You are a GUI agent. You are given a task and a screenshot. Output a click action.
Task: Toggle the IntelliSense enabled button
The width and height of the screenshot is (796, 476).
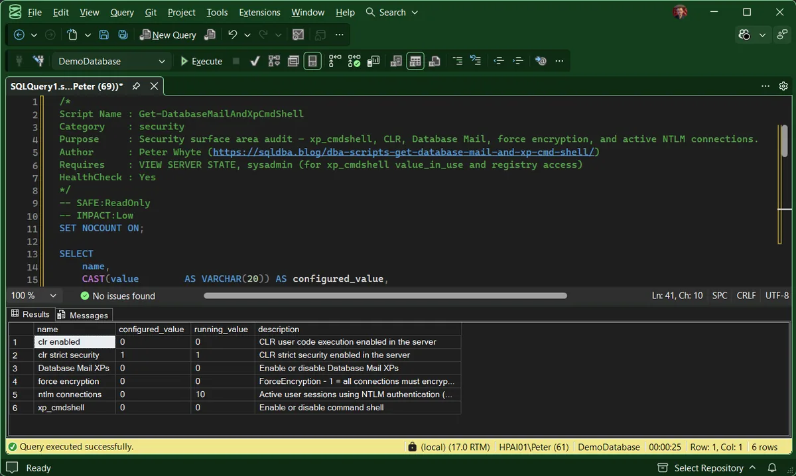312,61
